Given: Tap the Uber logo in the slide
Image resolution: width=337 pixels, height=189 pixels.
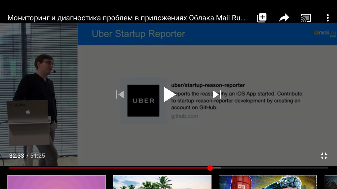Looking at the screenshot, I should [143, 101].
